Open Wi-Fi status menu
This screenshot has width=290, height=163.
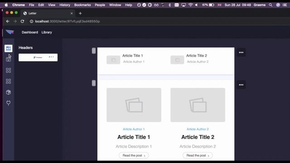click(x=190, y=5)
